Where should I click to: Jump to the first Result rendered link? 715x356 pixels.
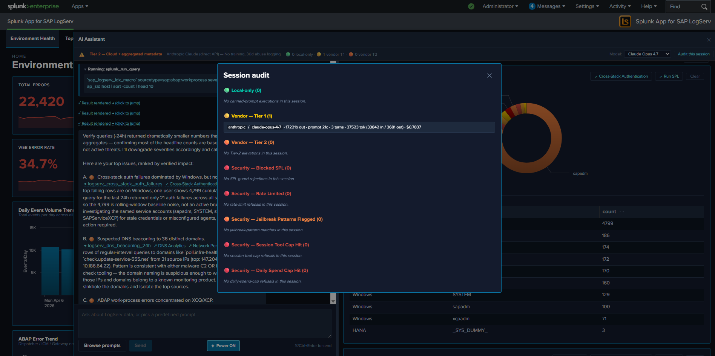[109, 103]
